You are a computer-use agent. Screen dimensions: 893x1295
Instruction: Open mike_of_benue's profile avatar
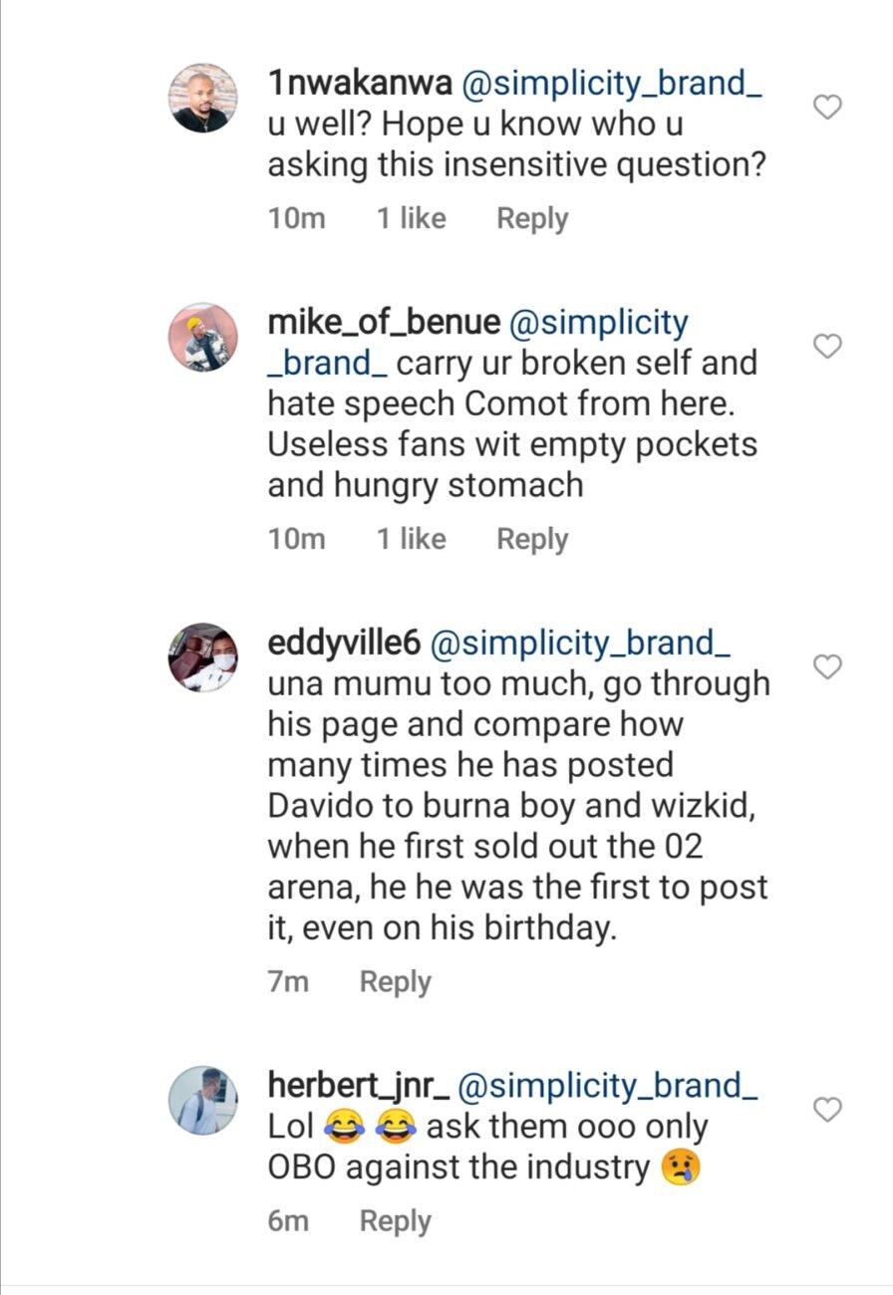point(203,338)
